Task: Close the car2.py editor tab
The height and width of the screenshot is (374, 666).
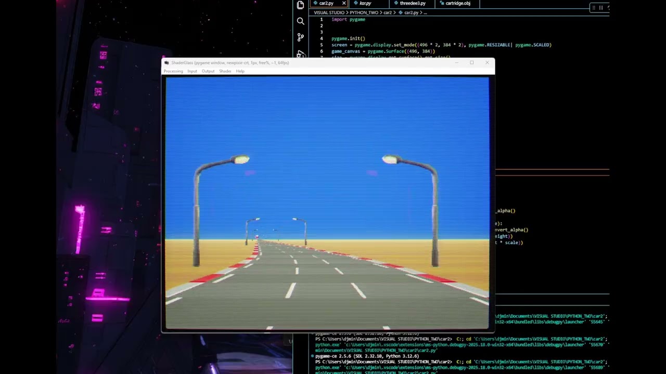Action: pyautogui.click(x=343, y=3)
